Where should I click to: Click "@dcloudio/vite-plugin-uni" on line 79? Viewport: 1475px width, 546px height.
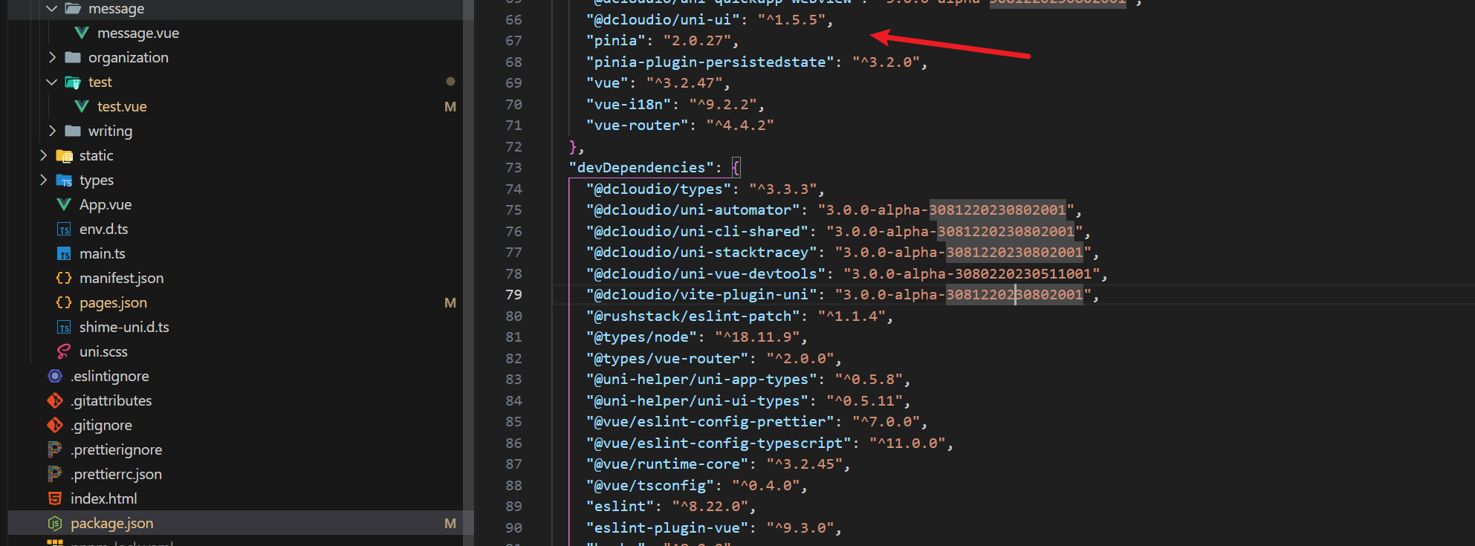pos(701,294)
